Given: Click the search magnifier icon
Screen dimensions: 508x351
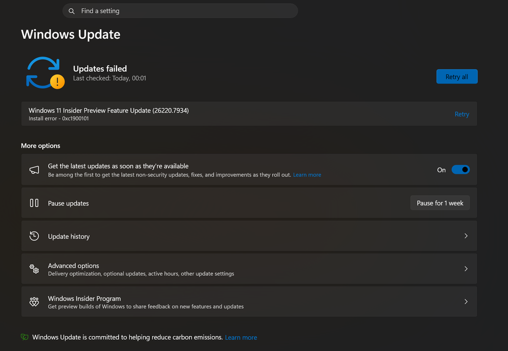Looking at the screenshot, I should point(72,11).
